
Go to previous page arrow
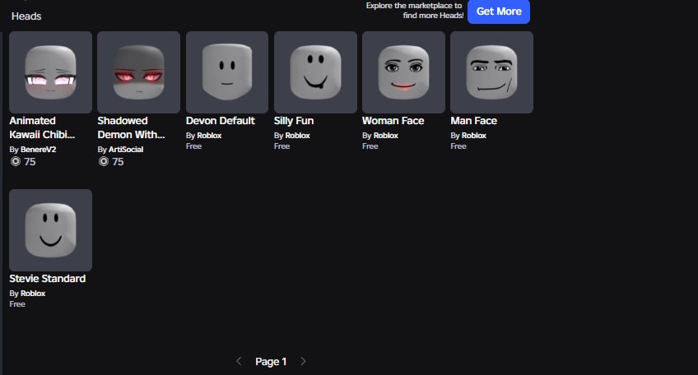pyautogui.click(x=239, y=361)
